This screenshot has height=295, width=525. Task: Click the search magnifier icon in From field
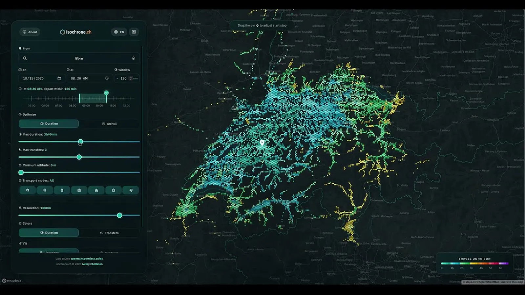[x=25, y=58]
